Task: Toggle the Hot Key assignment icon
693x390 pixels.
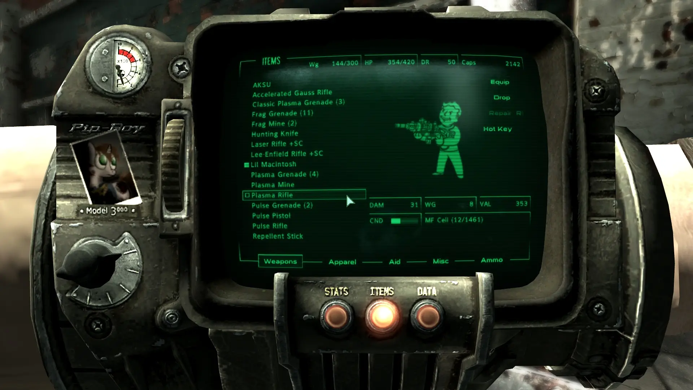Action: click(x=498, y=129)
